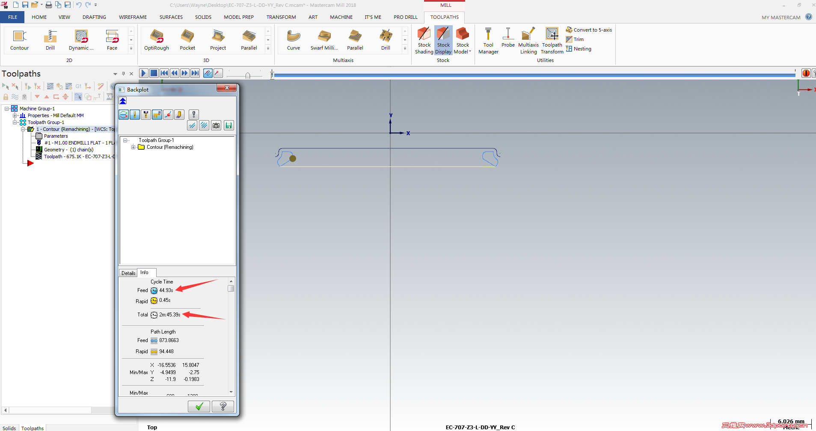Choose the Multiaxis Parallel toolpath
This screenshot has width=816, height=431.
coord(355,40)
